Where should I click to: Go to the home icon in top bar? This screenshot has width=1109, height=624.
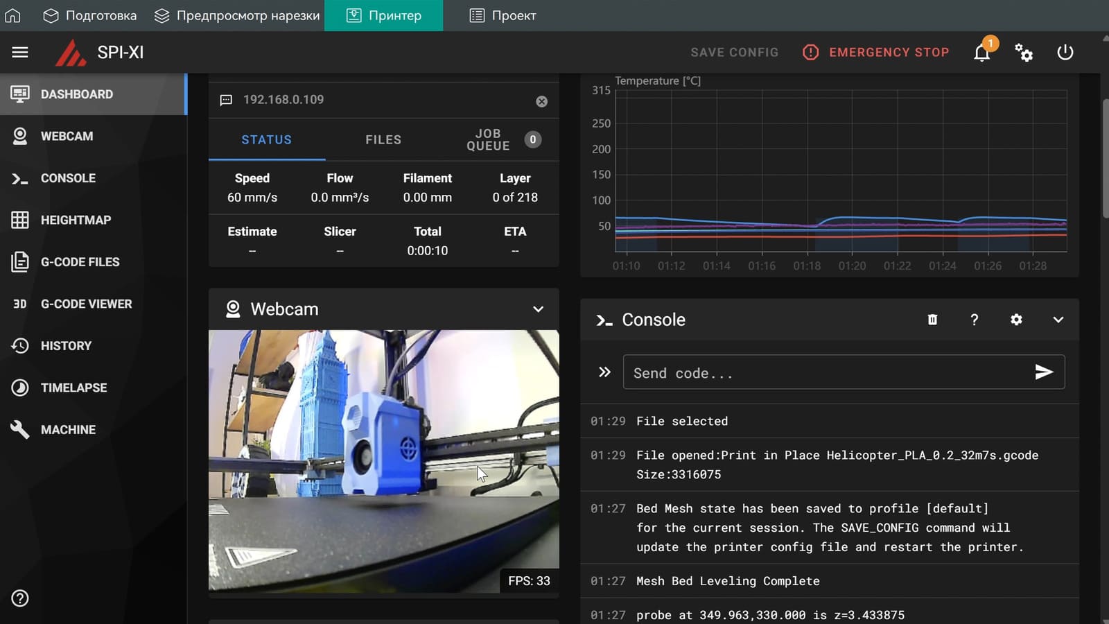tap(13, 15)
